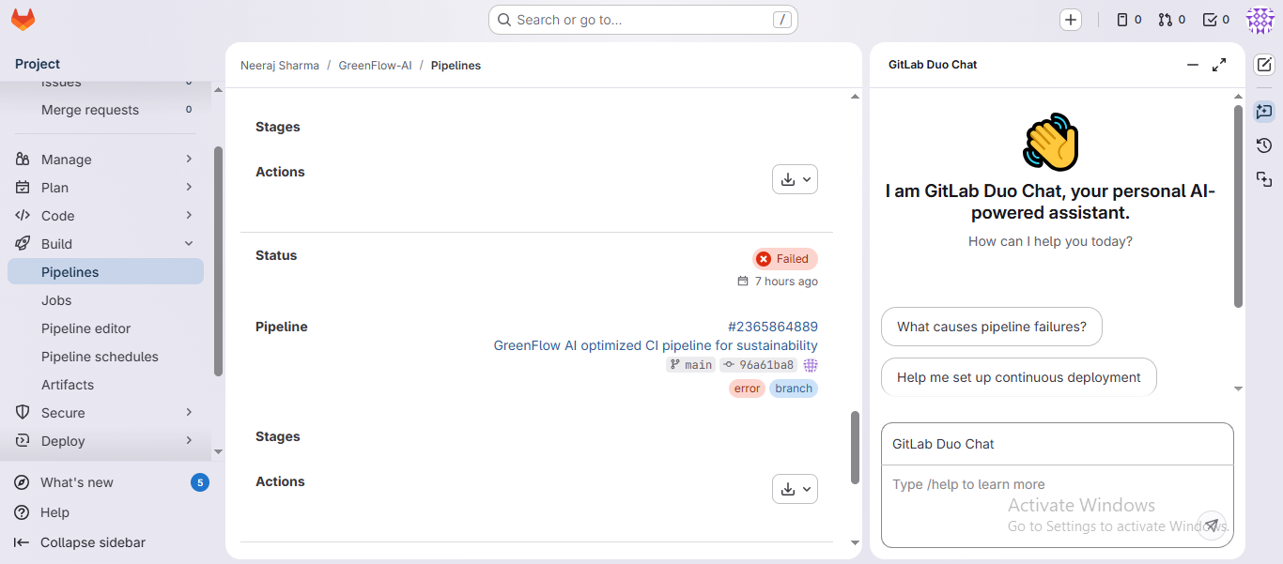The height and width of the screenshot is (564, 1283).
Task: Open the user avatar menu
Action: (1260, 20)
